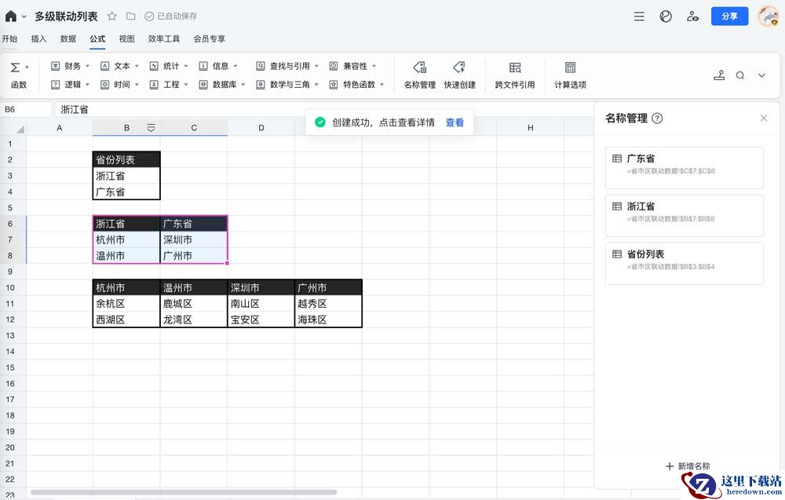Click the blue 分享 (Share) button
This screenshot has width=785, height=500.
point(729,16)
